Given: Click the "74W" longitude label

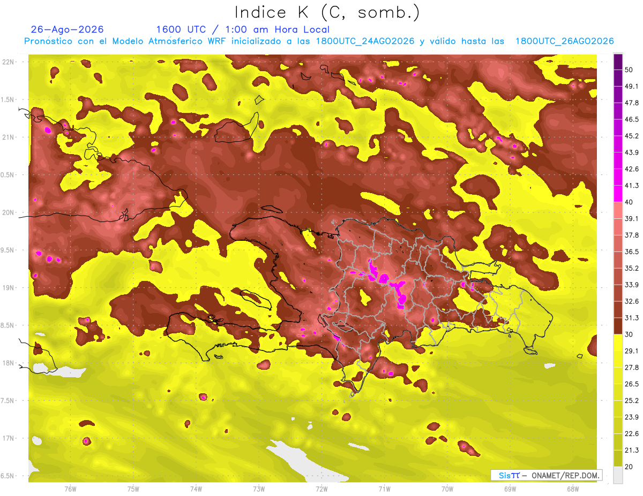Looking at the screenshot, I should pyautogui.click(x=196, y=489).
